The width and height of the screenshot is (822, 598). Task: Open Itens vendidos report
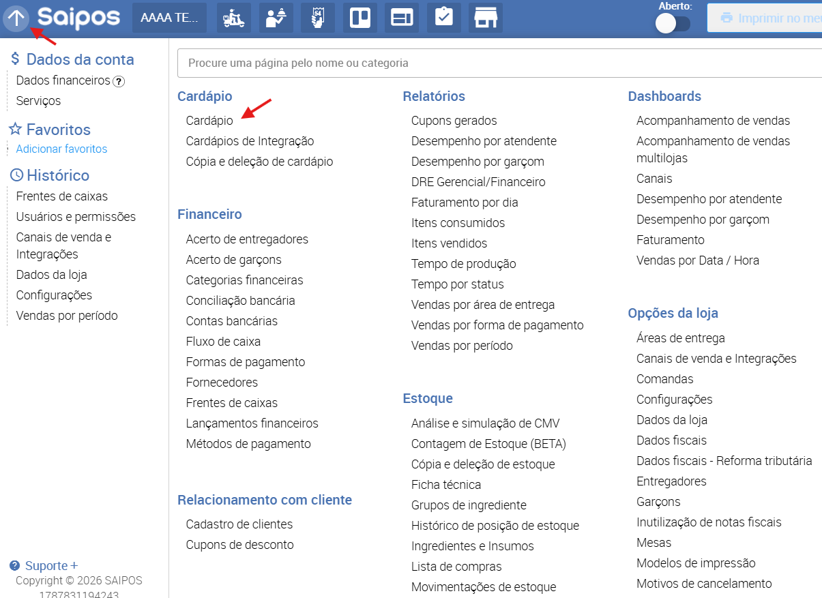click(x=449, y=243)
